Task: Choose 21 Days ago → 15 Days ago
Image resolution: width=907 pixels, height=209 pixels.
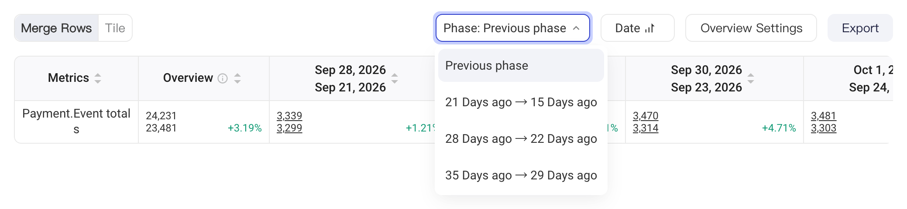Action: coord(521,102)
